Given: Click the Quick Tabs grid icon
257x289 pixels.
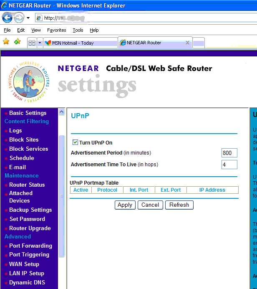Looking at the screenshot, I should [x=32, y=43].
